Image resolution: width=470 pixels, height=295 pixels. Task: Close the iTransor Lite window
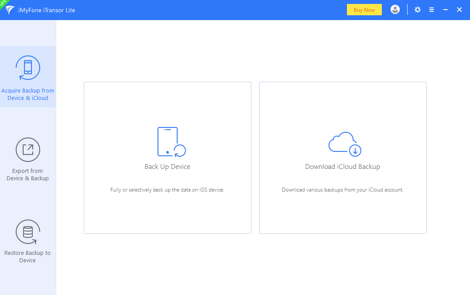tap(459, 10)
